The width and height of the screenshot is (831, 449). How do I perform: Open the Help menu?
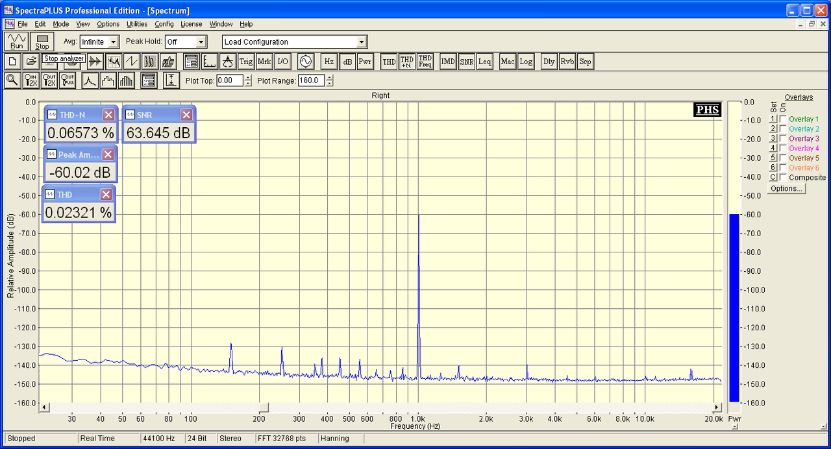[x=246, y=24]
